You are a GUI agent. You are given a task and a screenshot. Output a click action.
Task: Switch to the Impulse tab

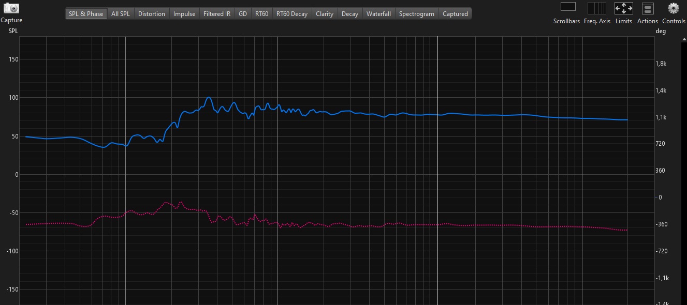point(184,14)
